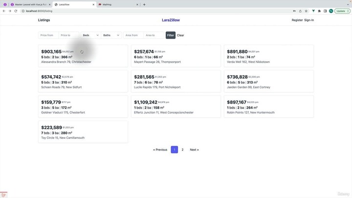This screenshot has height=198, width=352.
Task: Go to page 2 of listings
Action: [182, 150]
